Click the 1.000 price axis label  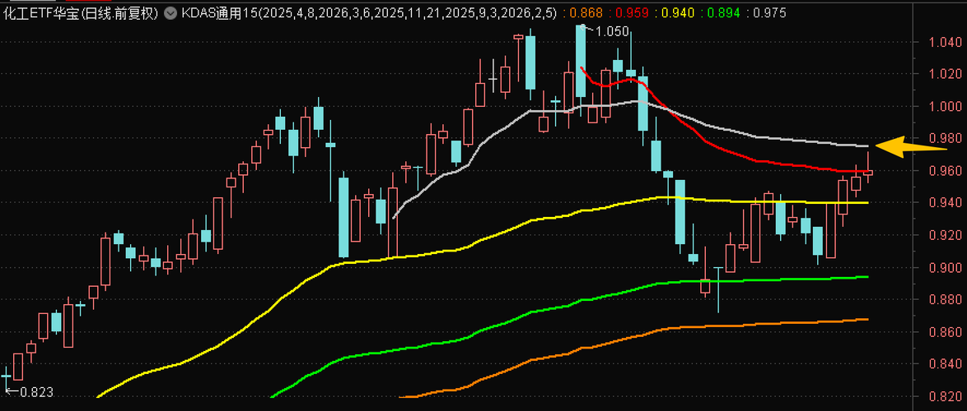(946, 106)
